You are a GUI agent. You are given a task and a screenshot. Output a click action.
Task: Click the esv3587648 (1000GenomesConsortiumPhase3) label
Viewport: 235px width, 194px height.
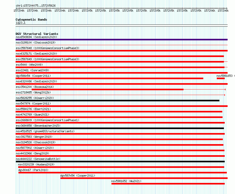tap(48, 48)
